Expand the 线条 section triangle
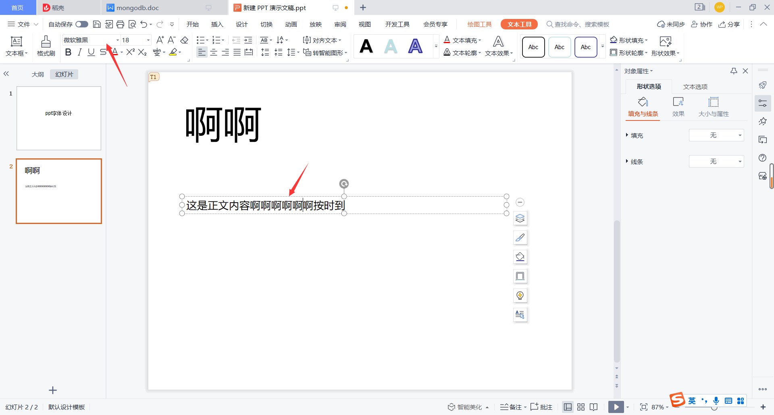This screenshot has width=774, height=415. coord(627,161)
